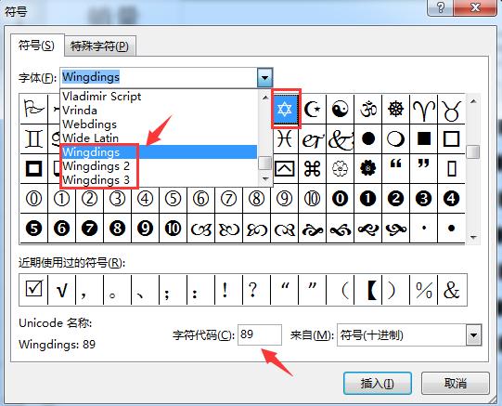Select the waving flag symbol

click(x=33, y=109)
